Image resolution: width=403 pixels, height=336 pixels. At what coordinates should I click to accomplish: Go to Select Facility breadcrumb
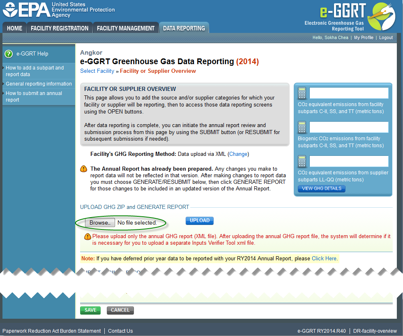pyautogui.click(x=97, y=71)
